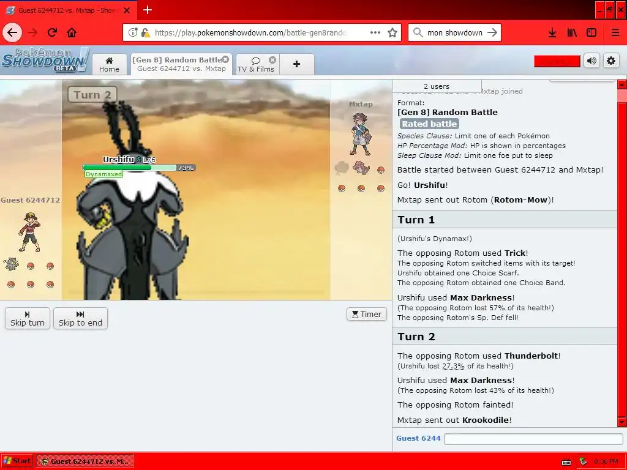Click the Skip to end button
Screen dimensions: 627x470
pos(80,318)
